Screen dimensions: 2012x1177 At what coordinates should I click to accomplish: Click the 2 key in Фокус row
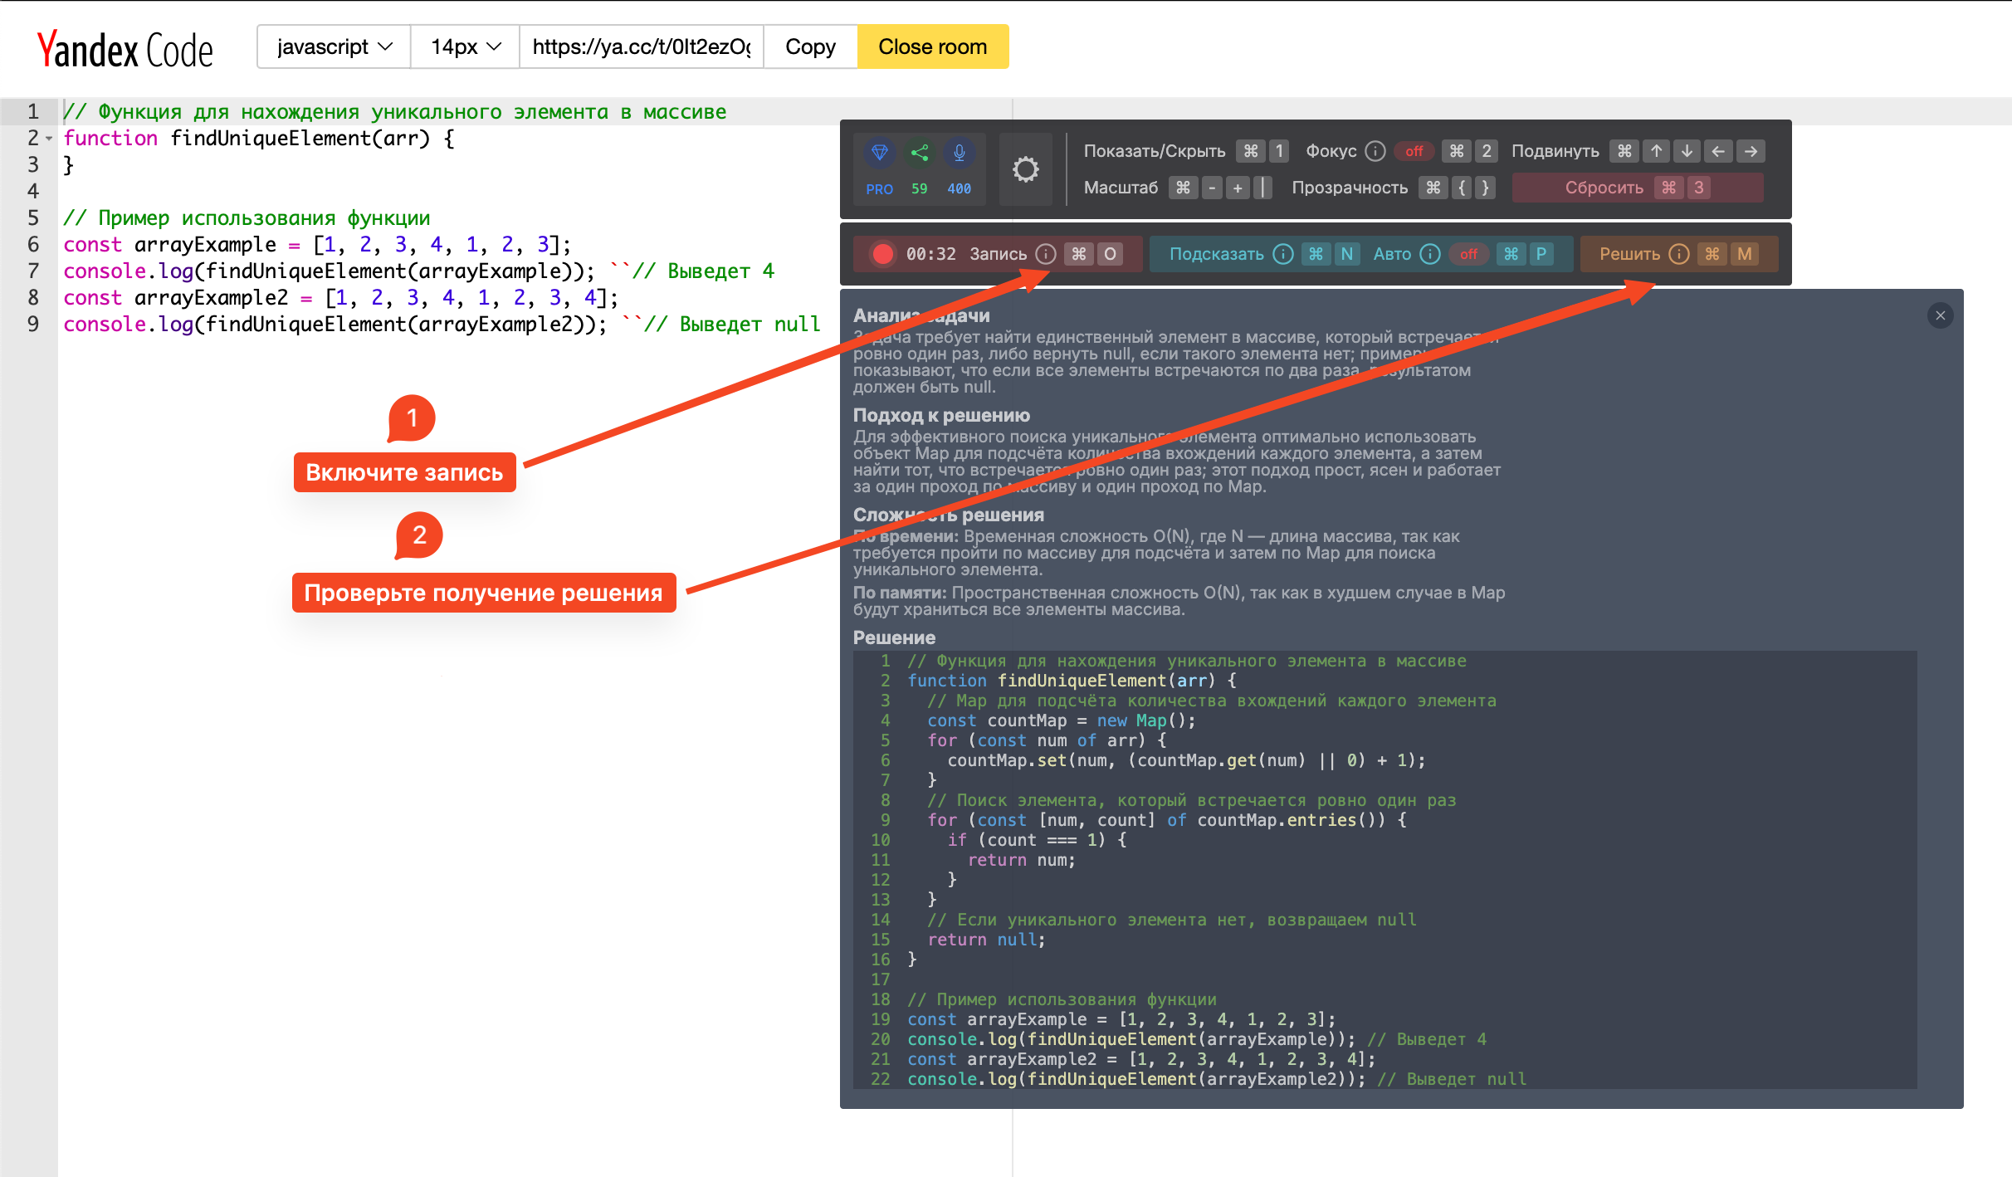[x=1487, y=151]
